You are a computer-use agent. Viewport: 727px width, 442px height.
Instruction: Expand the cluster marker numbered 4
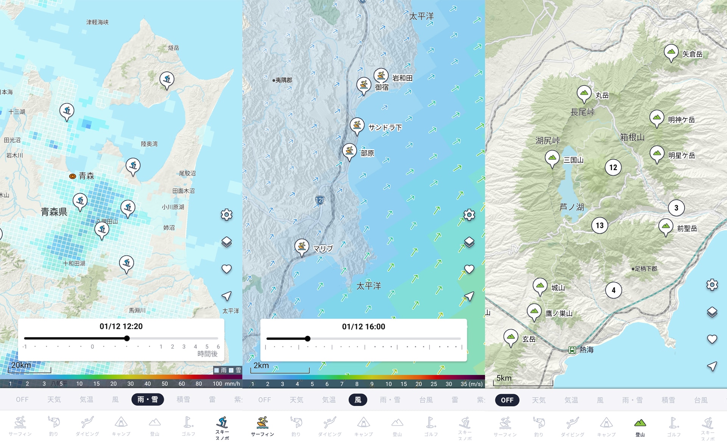point(613,291)
